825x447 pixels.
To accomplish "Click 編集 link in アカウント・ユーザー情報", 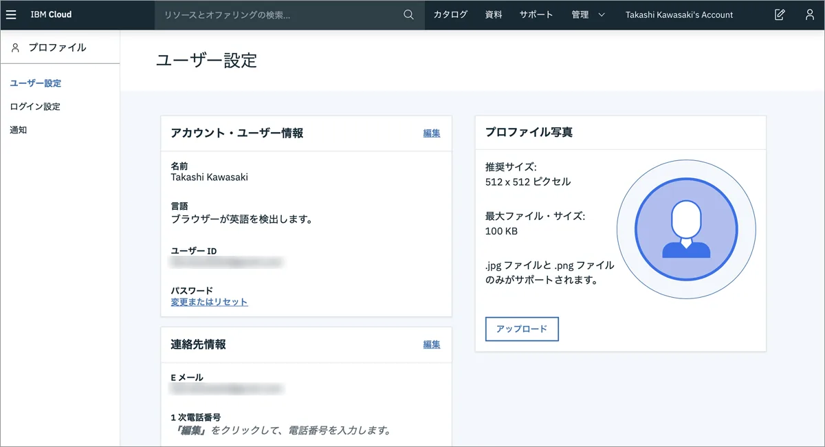I will coord(432,133).
